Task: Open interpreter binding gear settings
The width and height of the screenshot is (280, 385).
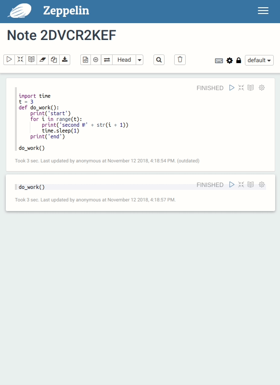Action: coord(229,60)
